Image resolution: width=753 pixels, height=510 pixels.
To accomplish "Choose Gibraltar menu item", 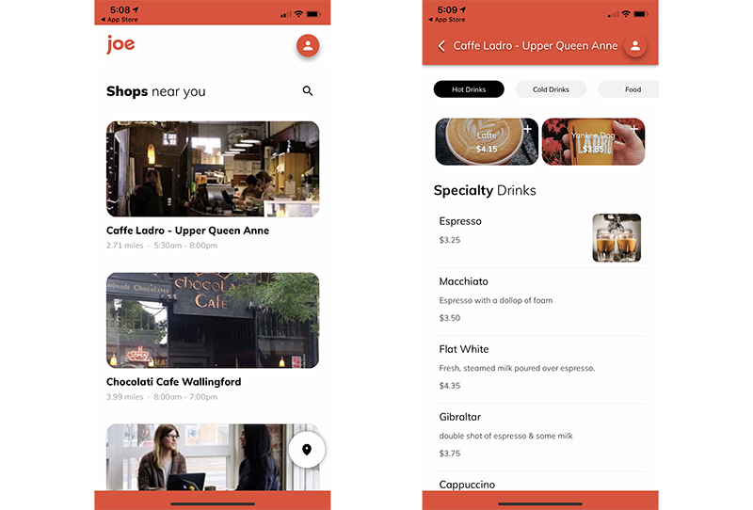I will tap(540, 437).
